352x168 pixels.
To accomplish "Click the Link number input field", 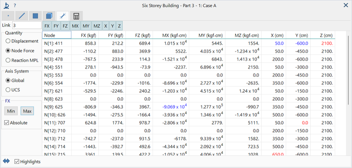I will click(x=27, y=25).
